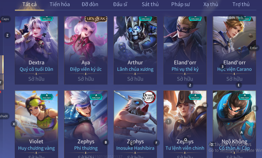Tap the Caps key overlay icon

(5, 19)
